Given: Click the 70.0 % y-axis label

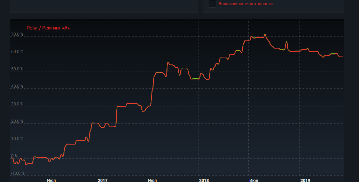Looking at the screenshot, I should pyautogui.click(x=17, y=34).
